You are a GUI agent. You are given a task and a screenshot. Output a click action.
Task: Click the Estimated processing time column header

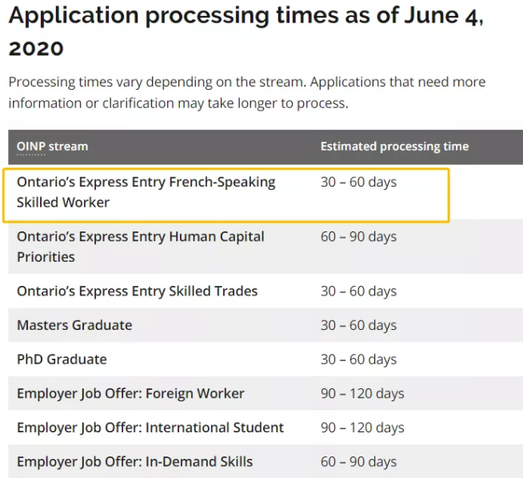point(394,147)
